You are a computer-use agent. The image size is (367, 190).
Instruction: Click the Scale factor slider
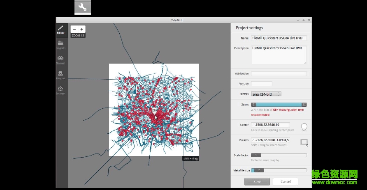click(x=279, y=155)
